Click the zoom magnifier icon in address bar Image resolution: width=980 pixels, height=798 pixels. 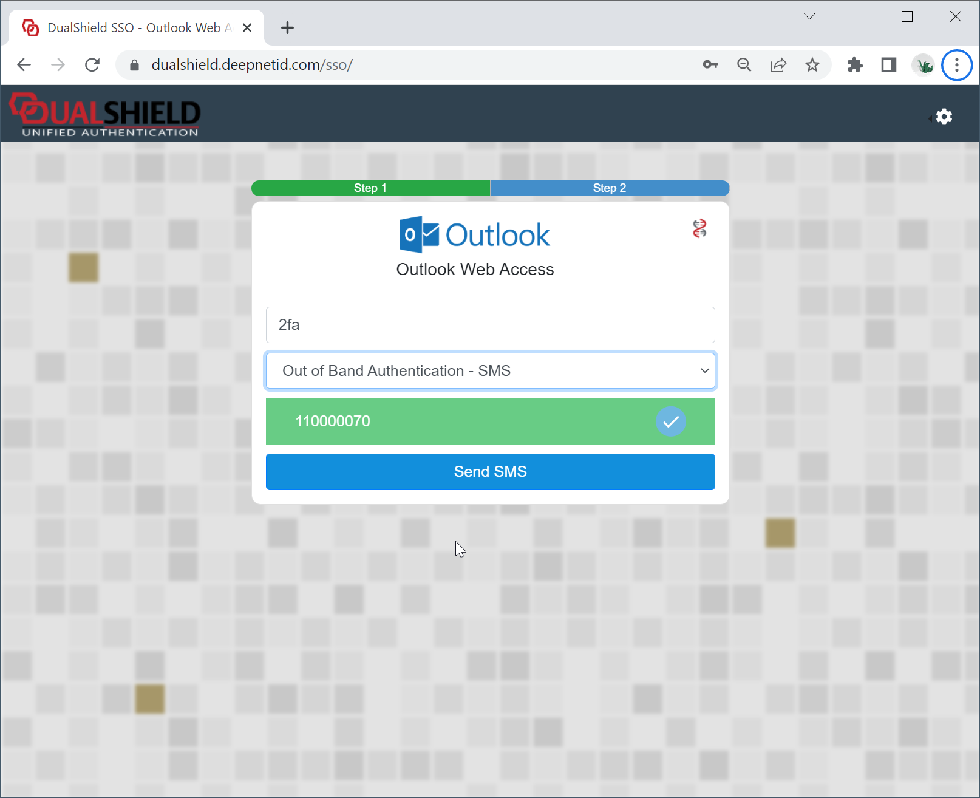(x=744, y=65)
